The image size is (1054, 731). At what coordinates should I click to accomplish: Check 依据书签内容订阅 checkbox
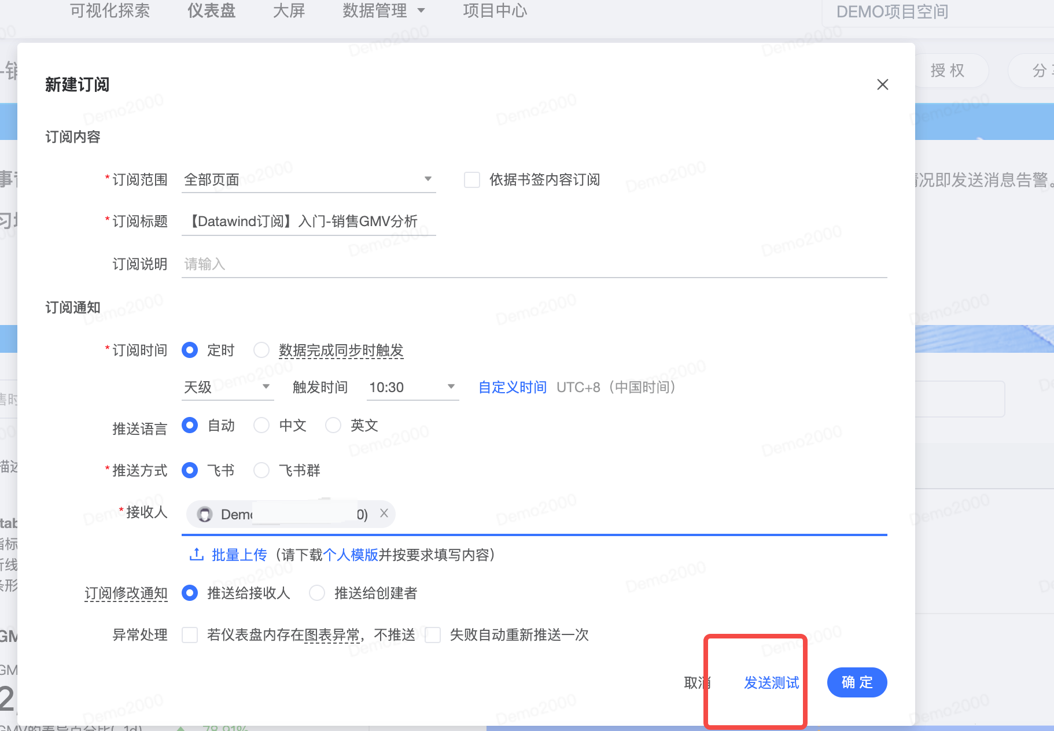(x=472, y=180)
